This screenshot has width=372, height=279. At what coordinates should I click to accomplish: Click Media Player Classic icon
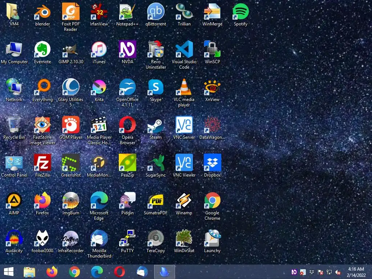click(x=99, y=125)
